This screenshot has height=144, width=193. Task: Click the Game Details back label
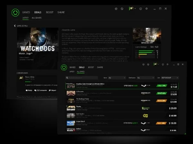[x=22, y=26]
